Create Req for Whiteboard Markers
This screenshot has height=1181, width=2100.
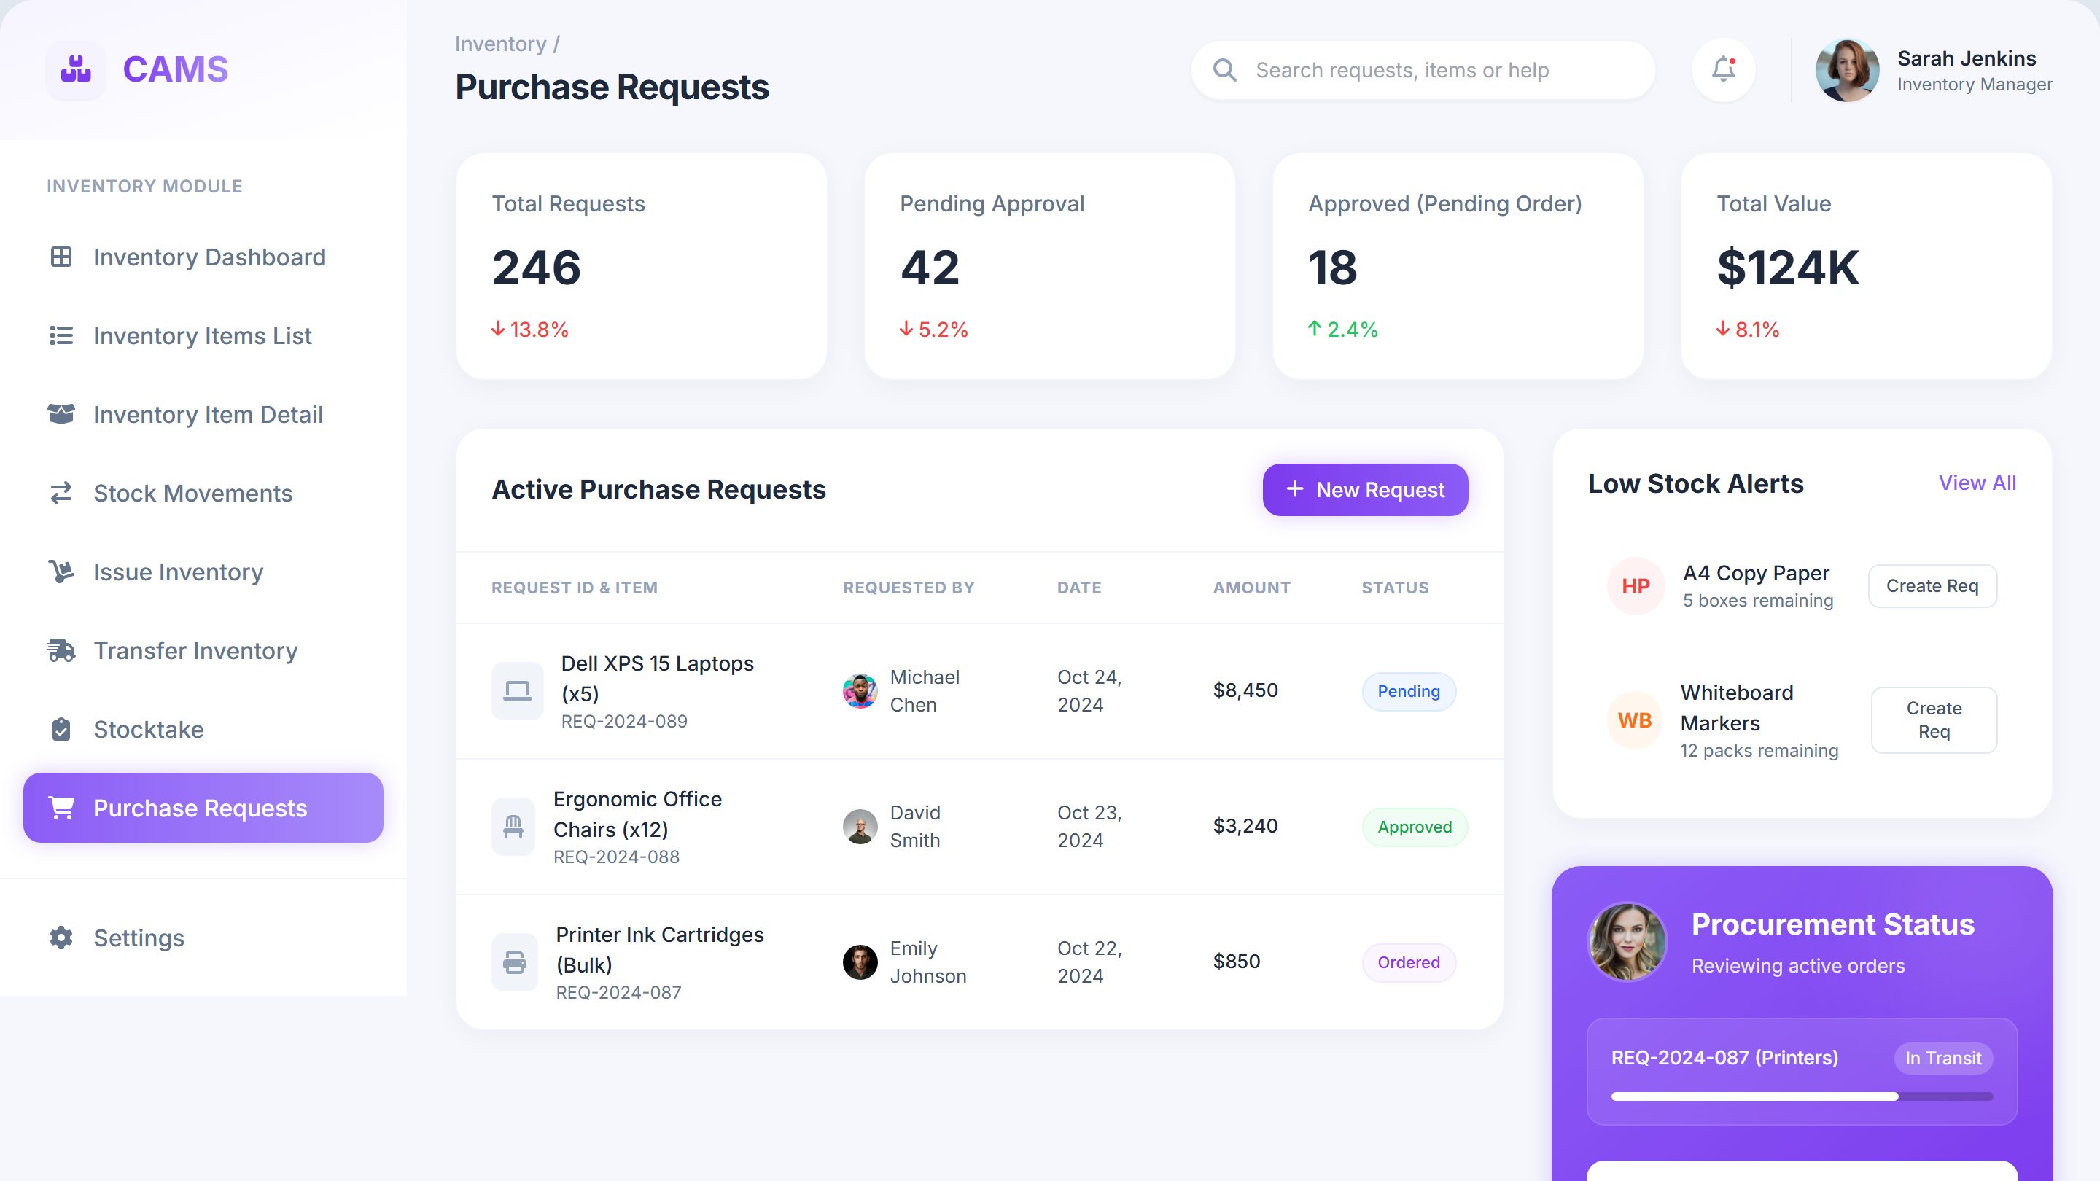pyautogui.click(x=1934, y=720)
